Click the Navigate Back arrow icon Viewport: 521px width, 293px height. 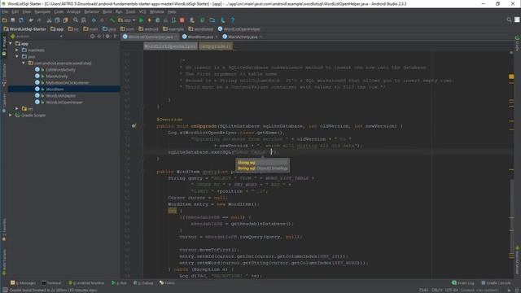click(x=94, y=20)
